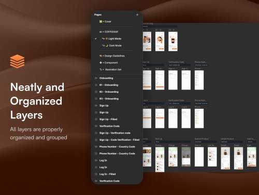The height and width of the screenshot is (195, 259).
Task: Click the Detail Product section label on canvas
Action: 227,139
